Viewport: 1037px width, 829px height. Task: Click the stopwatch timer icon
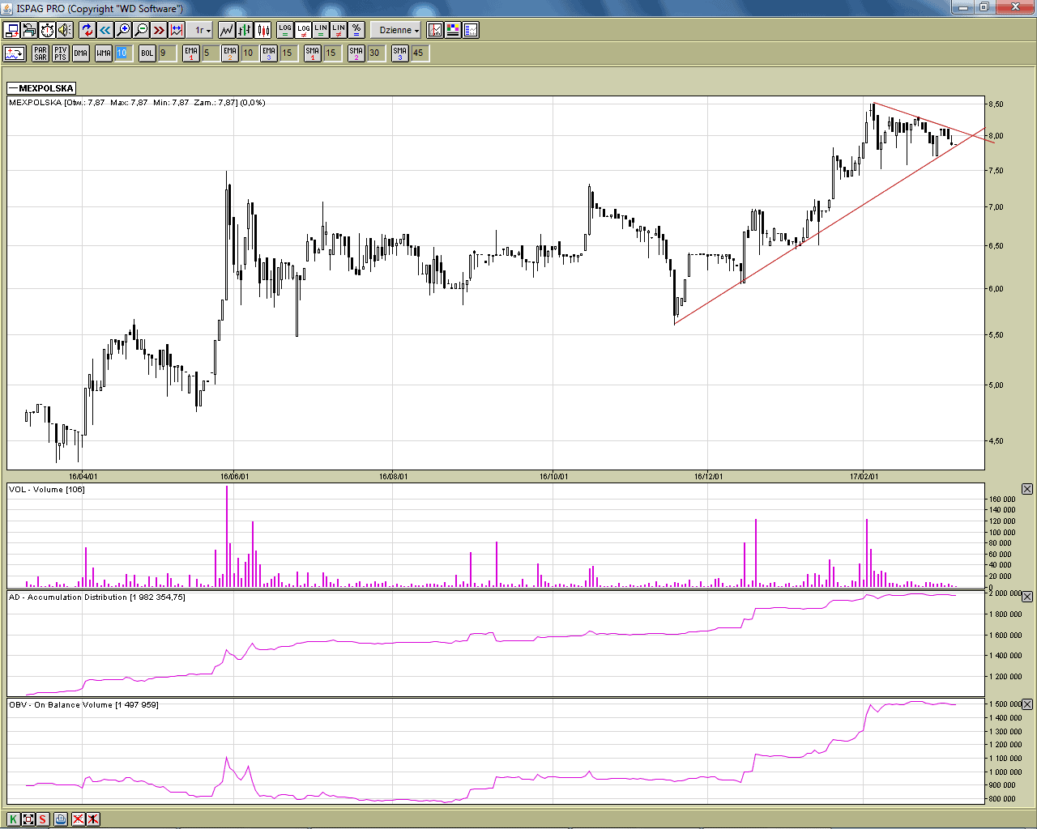(x=47, y=30)
